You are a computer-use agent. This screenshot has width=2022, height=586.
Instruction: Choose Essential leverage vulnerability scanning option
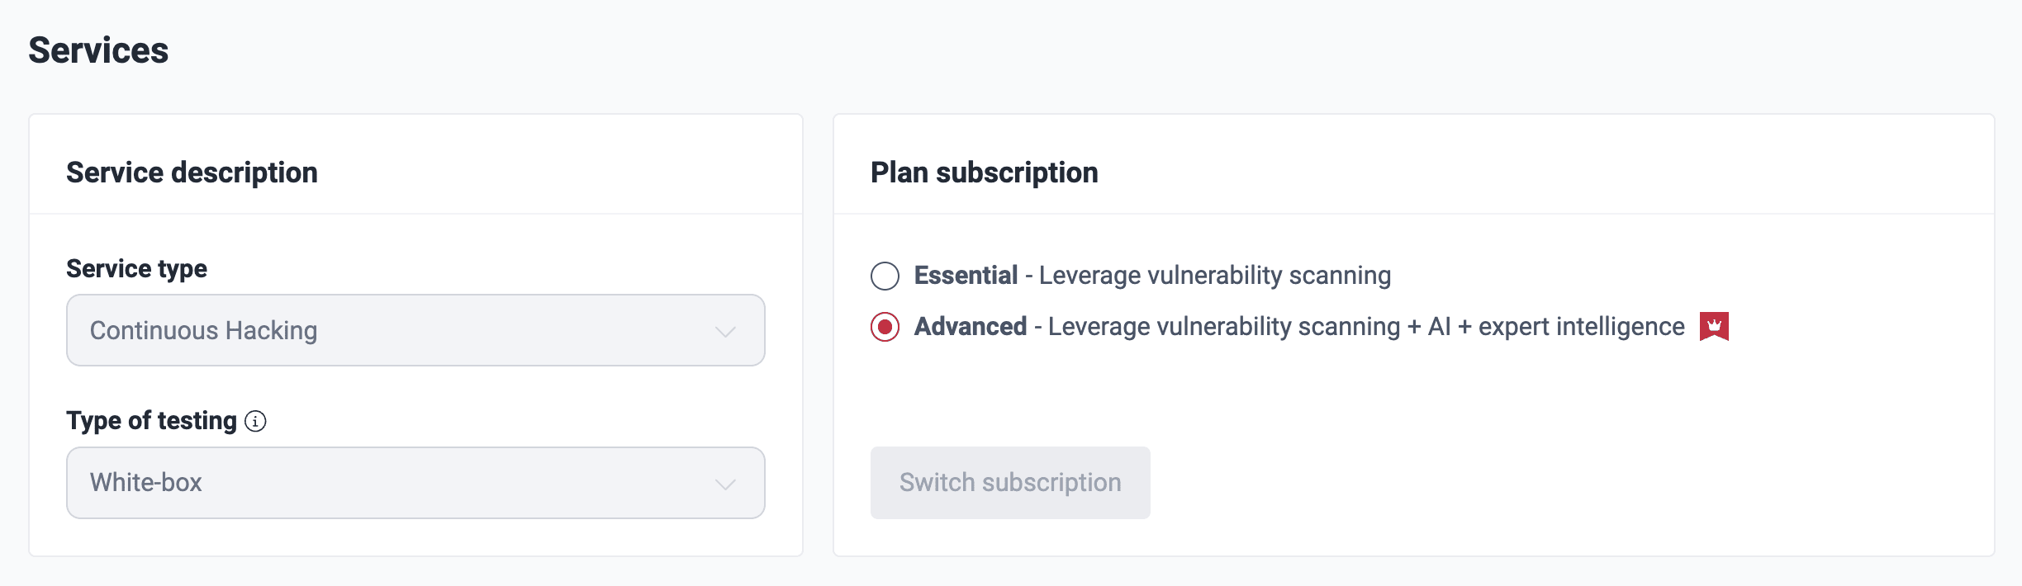click(x=885, y=276)
